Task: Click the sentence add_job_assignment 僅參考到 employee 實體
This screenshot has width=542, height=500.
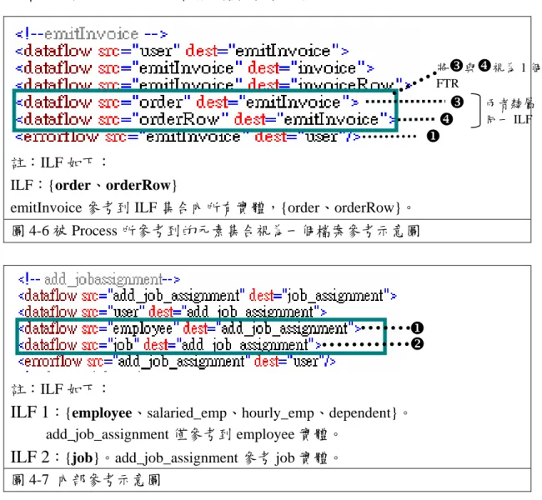Action: (192, 434)
